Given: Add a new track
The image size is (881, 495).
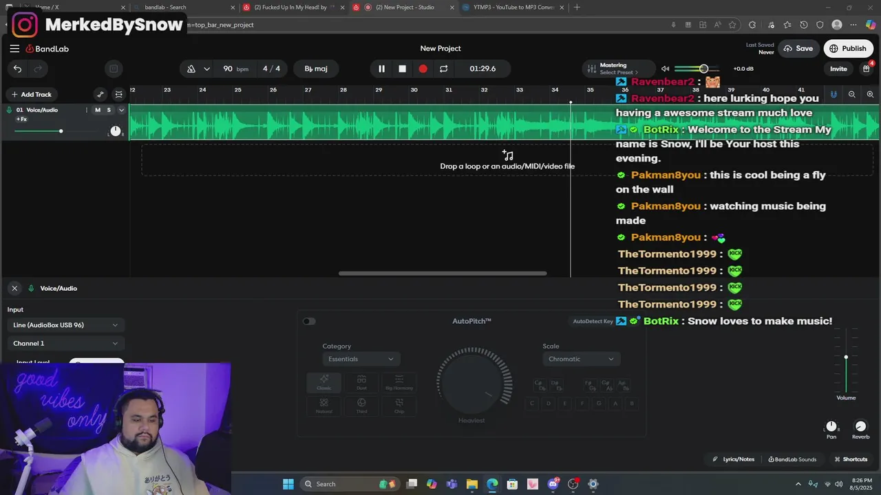Looking at the screenshot, I should tap(31, 94).
